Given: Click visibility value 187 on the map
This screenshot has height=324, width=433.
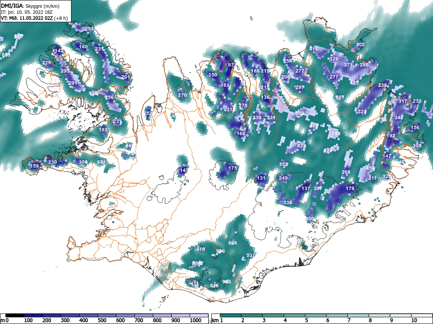Looking at the screenshot, I should pyautogui.click(x=103, y=130).
